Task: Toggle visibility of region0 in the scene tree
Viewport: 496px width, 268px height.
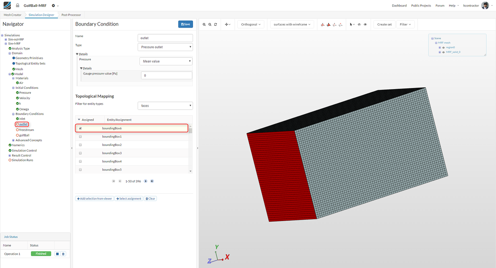Action: tap(444, 47)
